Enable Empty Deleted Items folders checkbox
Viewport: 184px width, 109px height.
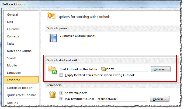click(x=61, y=75)
